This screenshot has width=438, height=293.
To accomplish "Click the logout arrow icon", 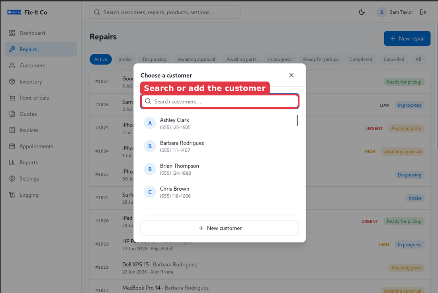I will coord(423,12).
